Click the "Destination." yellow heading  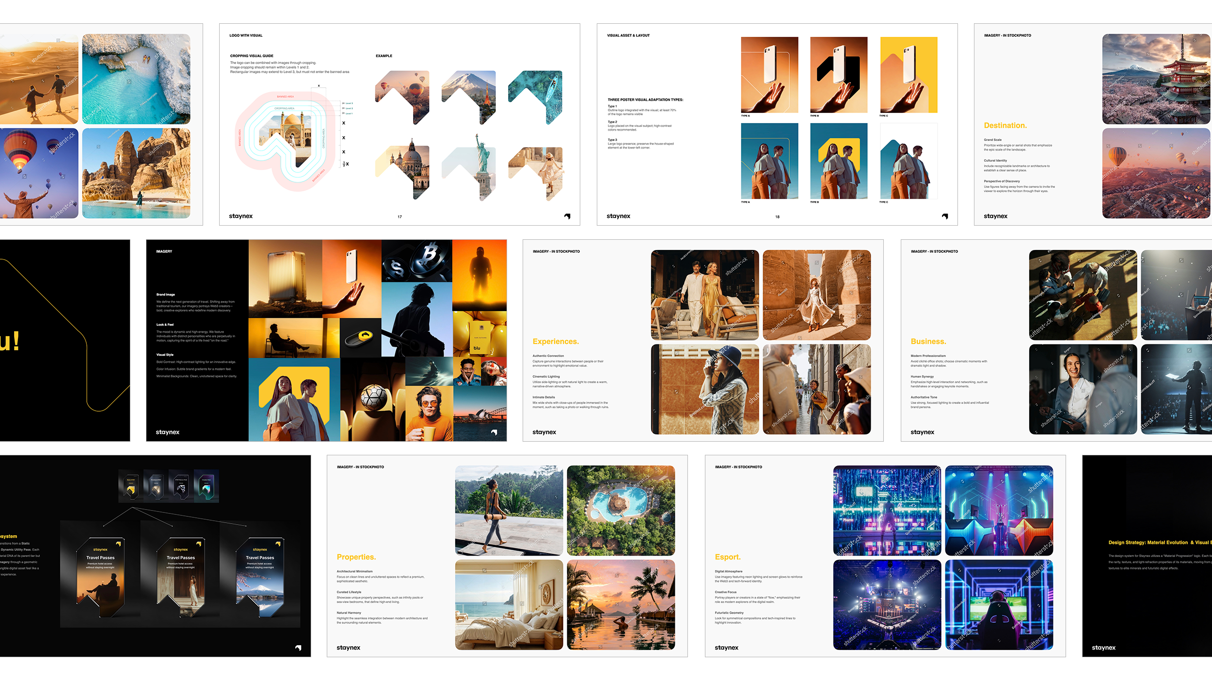(1005, 125)
